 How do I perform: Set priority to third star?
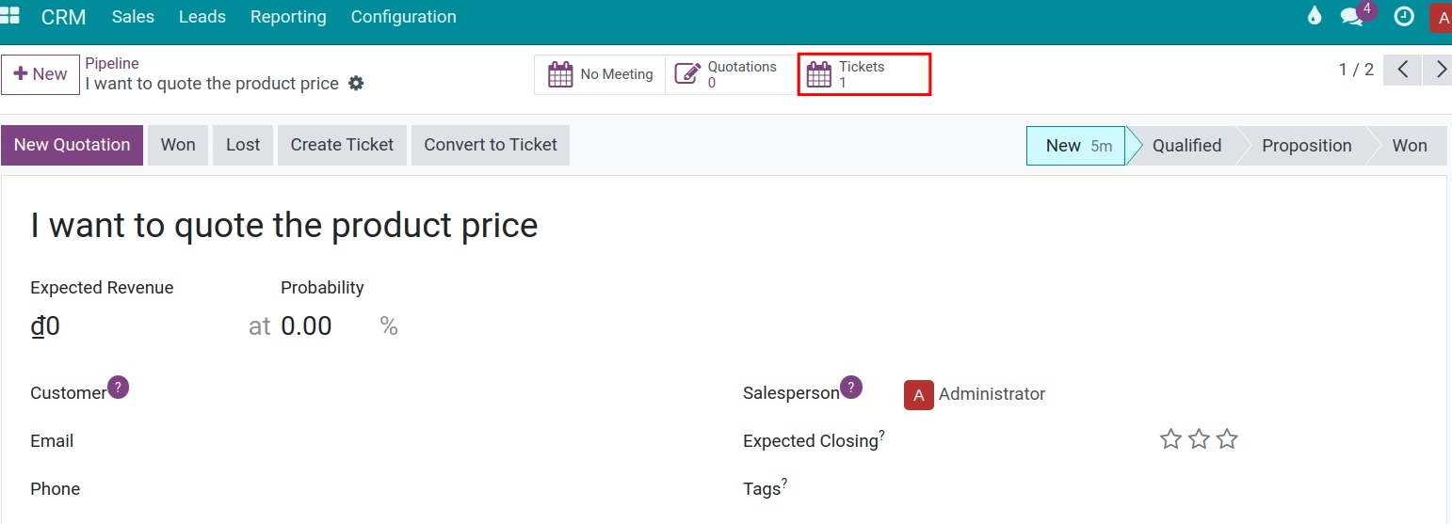tap(1227, 438)
